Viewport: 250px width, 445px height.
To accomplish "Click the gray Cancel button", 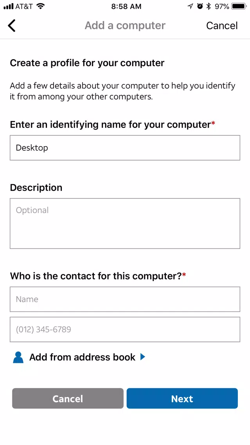I will (68, 398).
